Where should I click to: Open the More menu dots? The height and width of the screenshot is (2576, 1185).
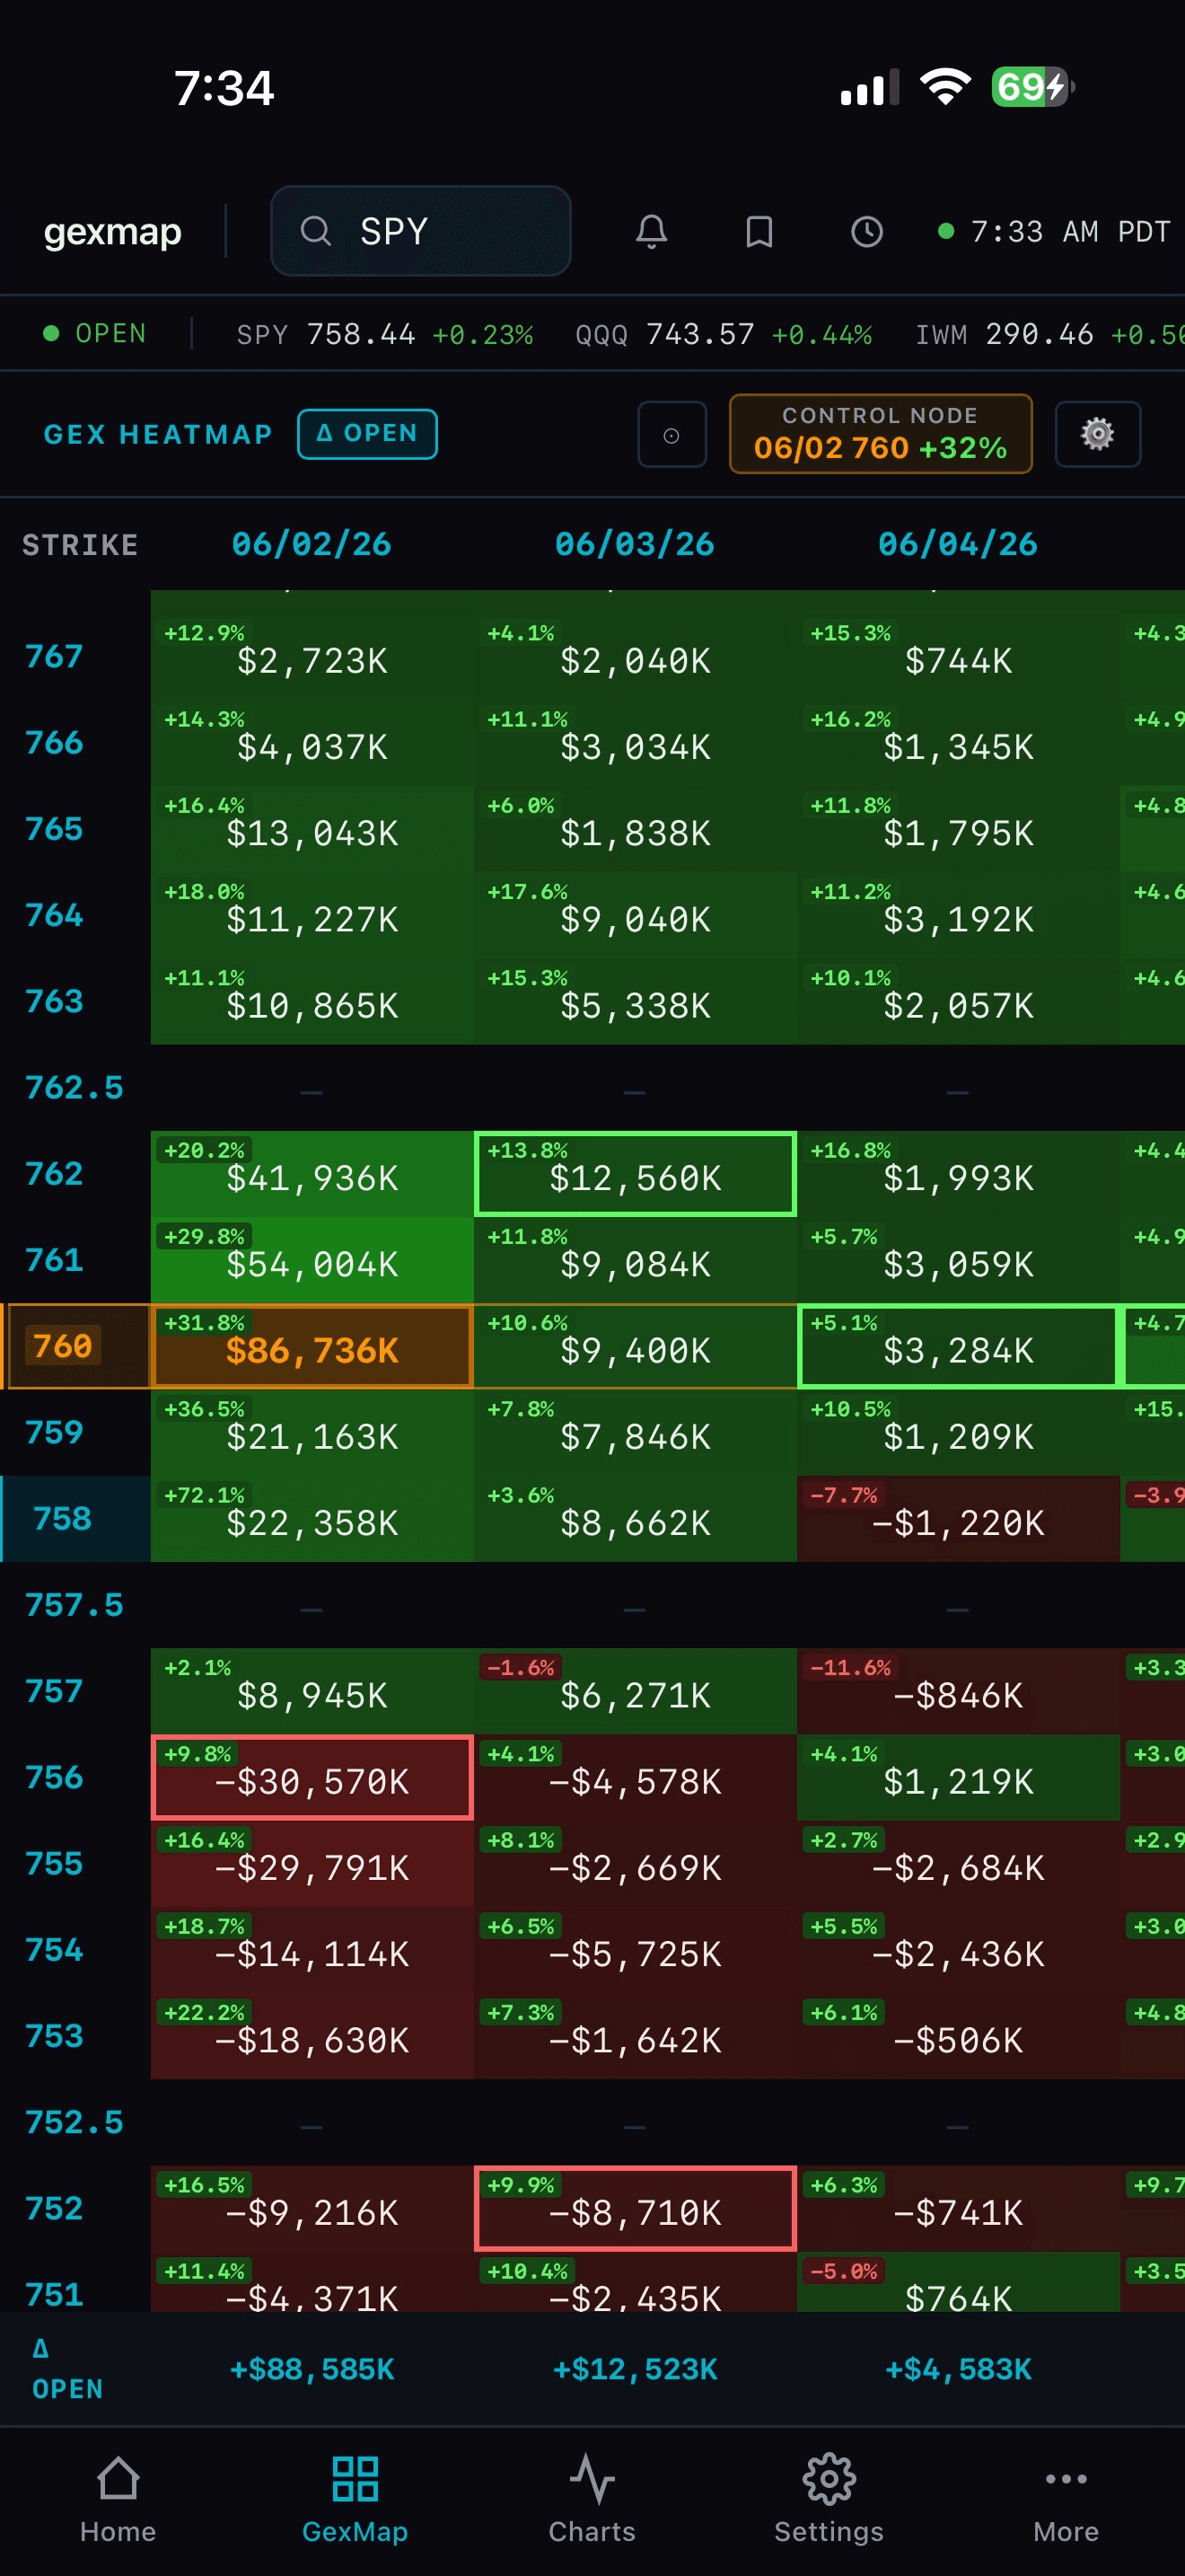point(1066,2499)
